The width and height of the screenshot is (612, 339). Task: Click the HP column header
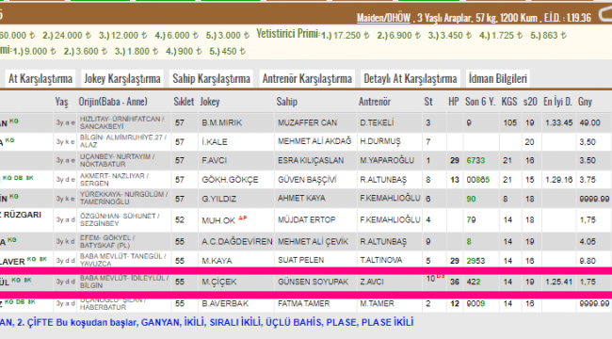[454, 102]
